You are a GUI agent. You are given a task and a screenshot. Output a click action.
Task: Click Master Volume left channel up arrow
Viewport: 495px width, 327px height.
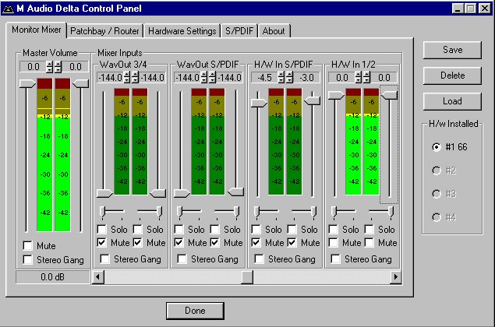point(49,64)
